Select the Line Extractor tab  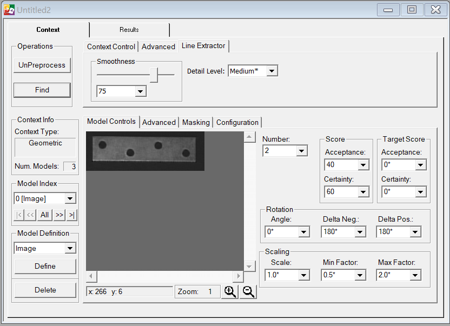(x=203, y=46)
